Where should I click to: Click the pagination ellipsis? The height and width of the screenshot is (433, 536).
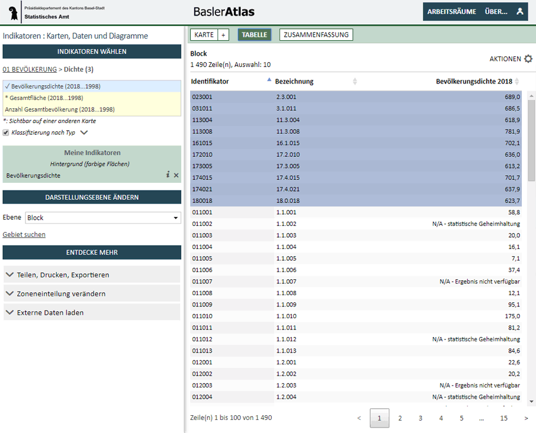(482, 419)
